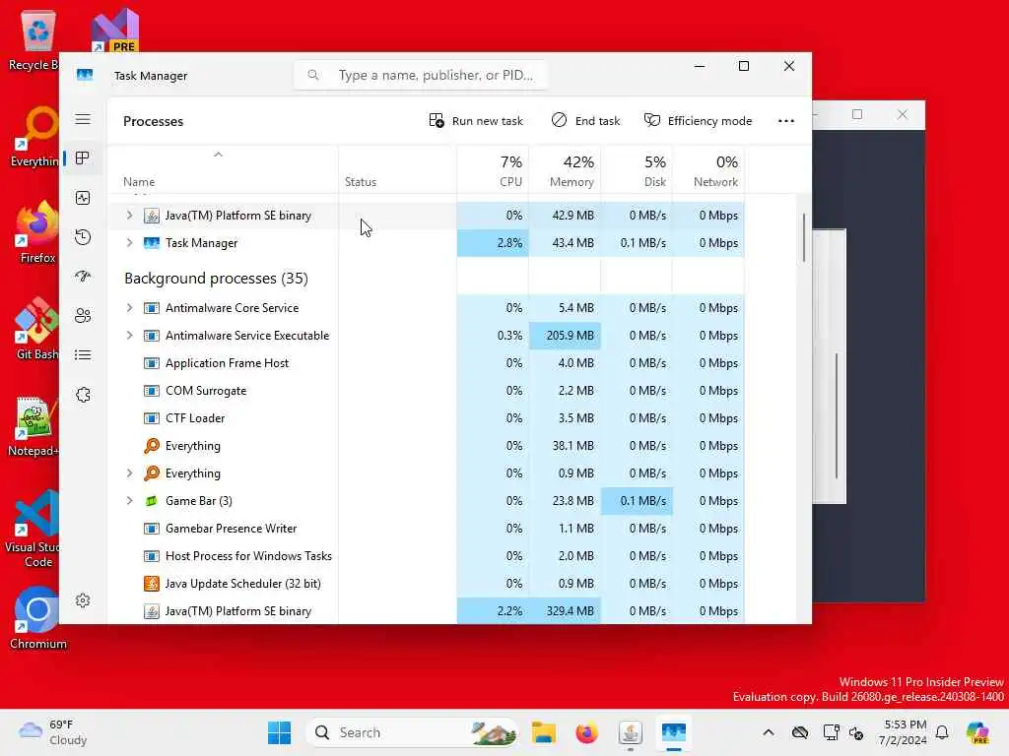The width and height of the screenshot is (1009, 756).
Task: Open the Services puzzle icon in sidebar
Action: click(83, 395)
